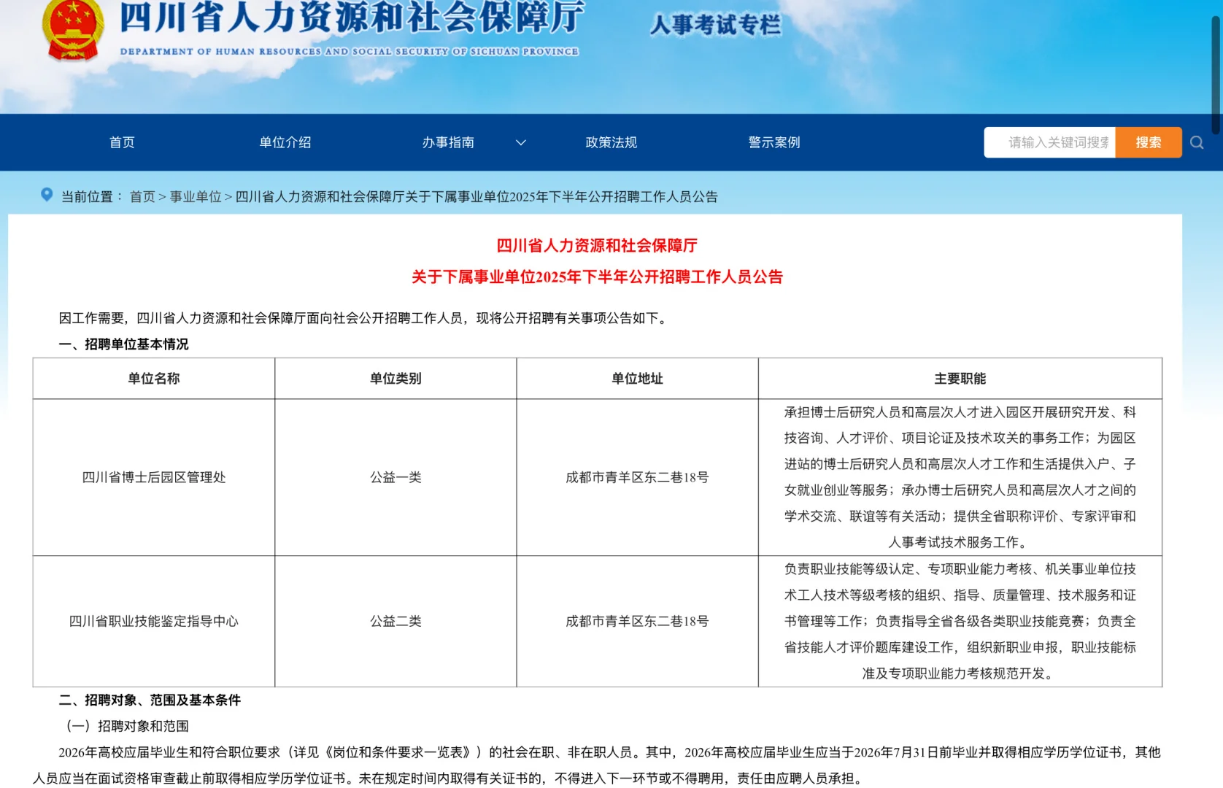Open the 警示案例 navigation item

(x=774, y=142)
